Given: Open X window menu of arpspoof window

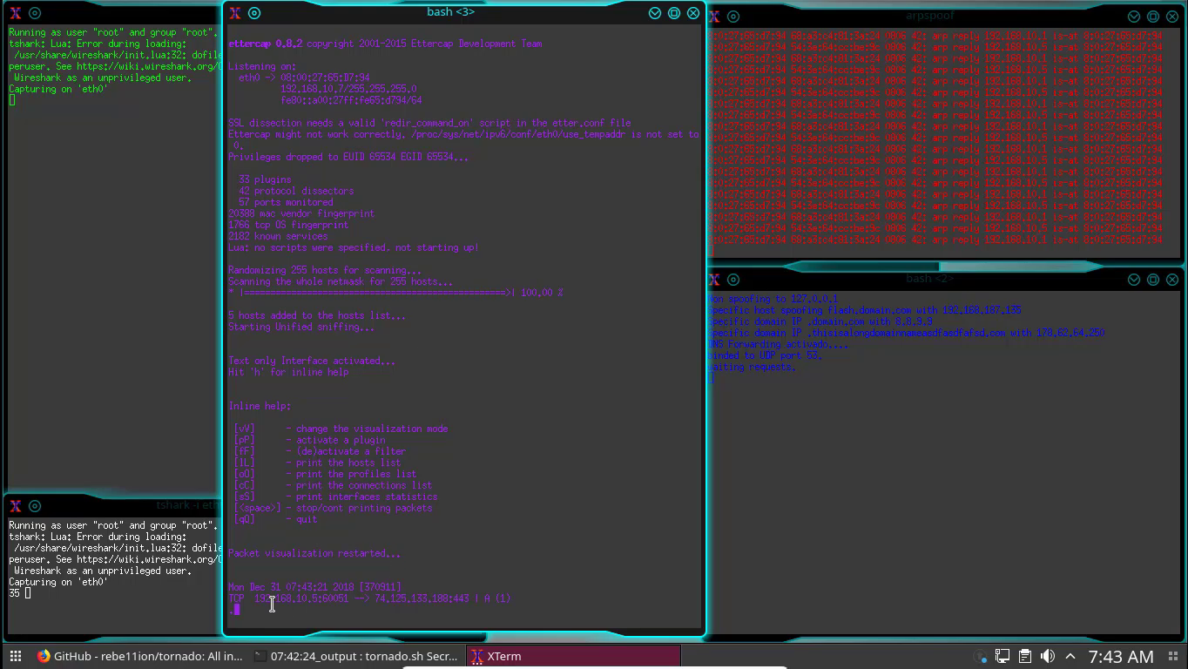Looking at the screenshot, I should [x=714, y=17].
